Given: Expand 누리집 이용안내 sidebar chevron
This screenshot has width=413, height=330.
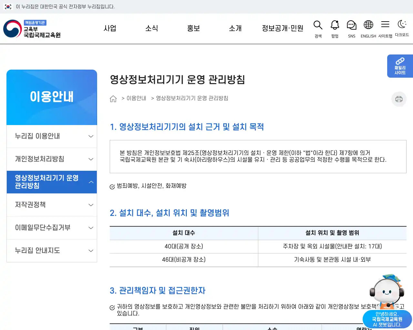Looking at the screenshot, I should [91, 136].
